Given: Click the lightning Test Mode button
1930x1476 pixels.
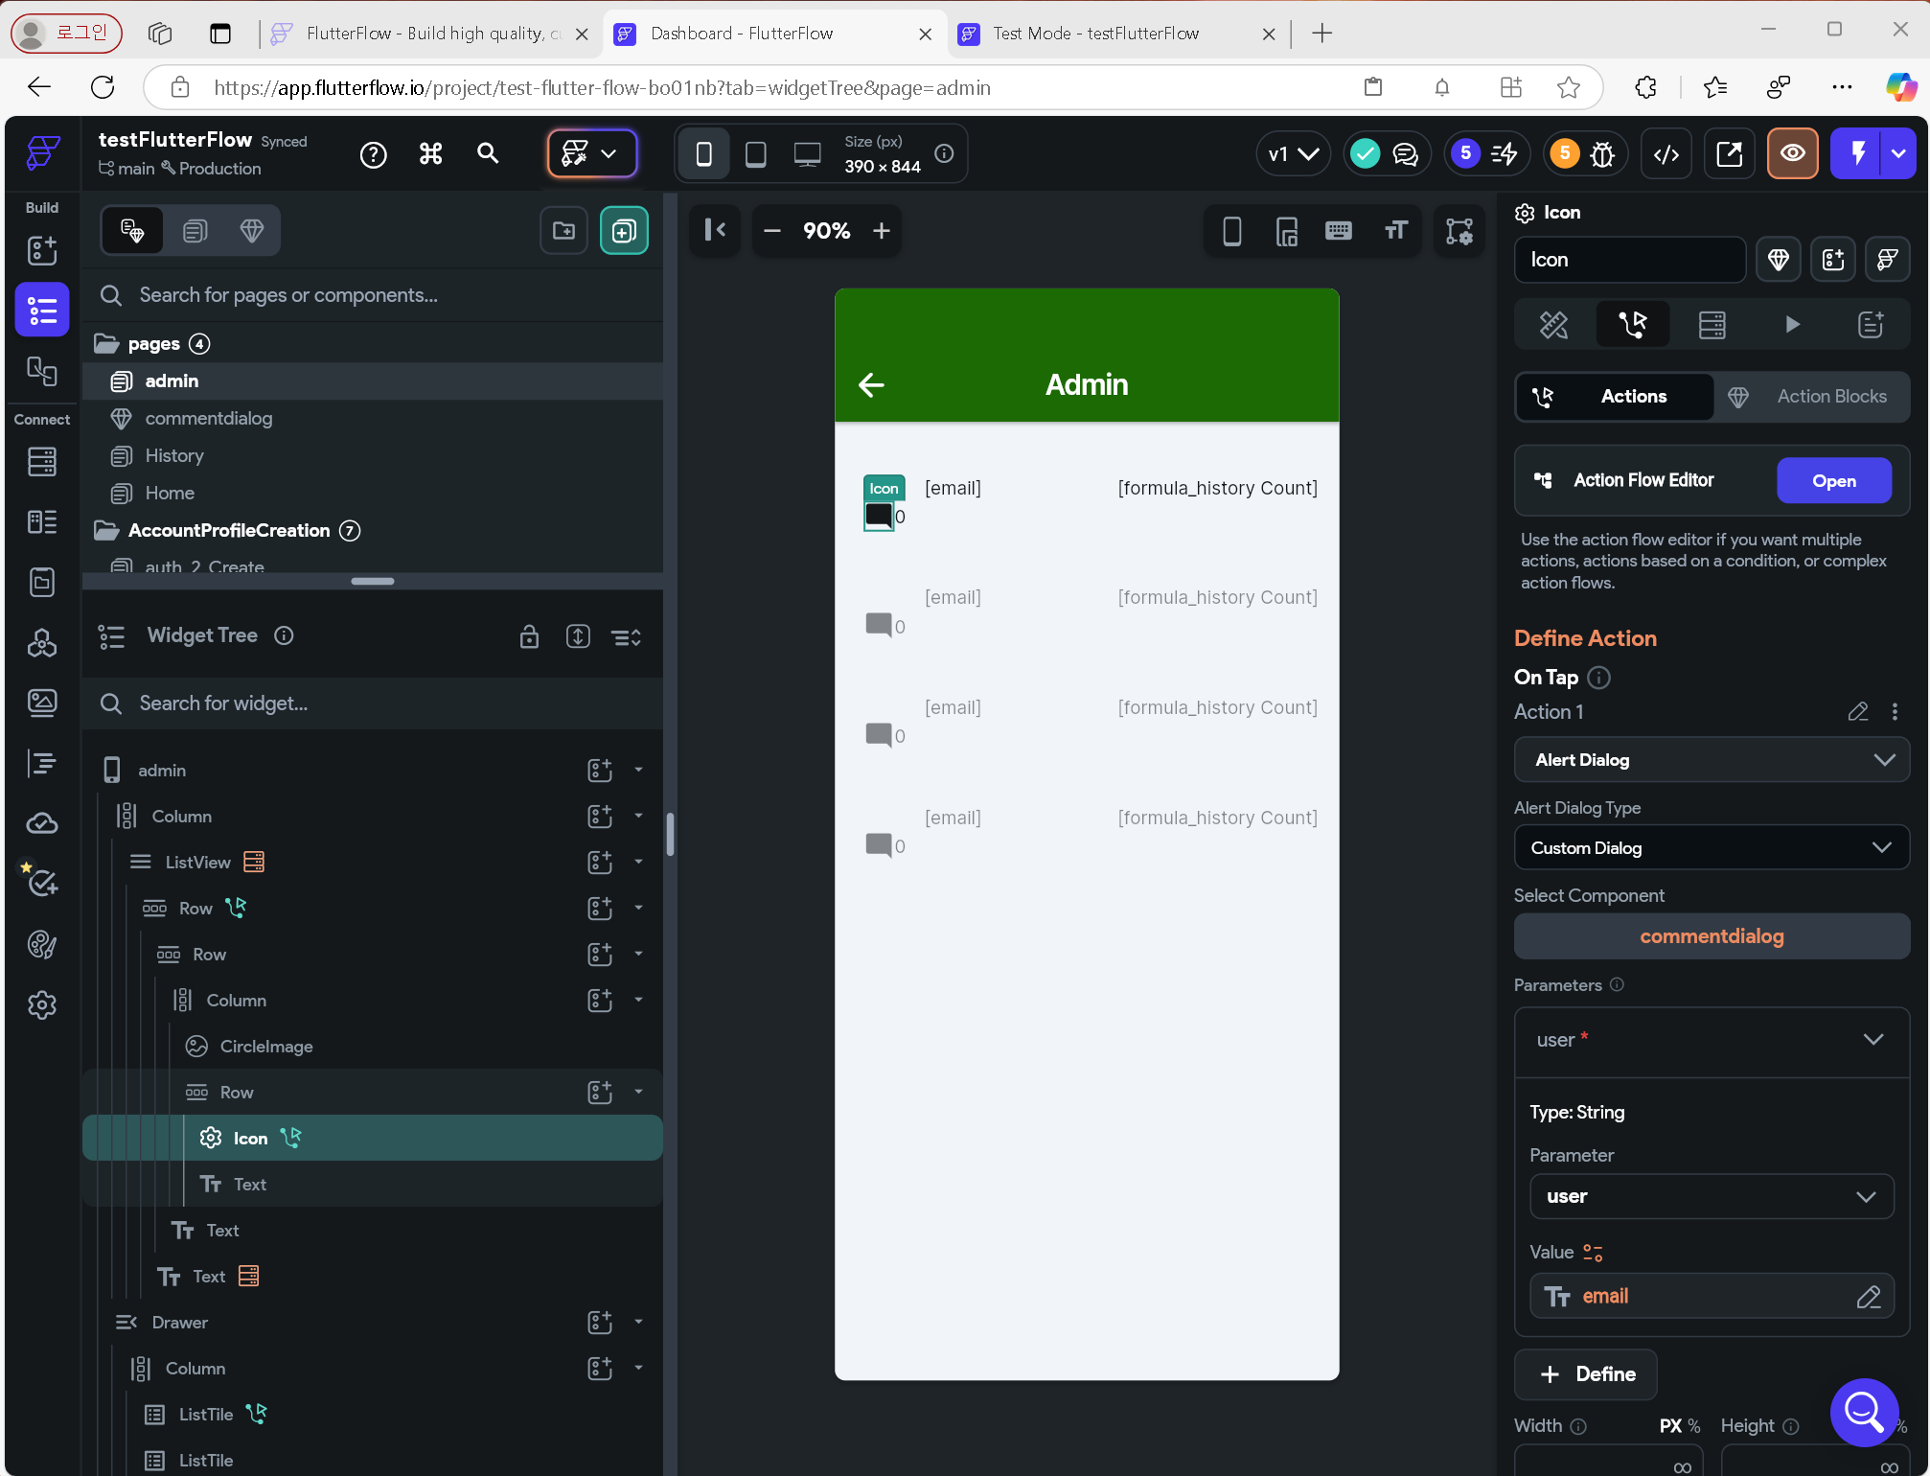Looking at the screenshot, I should pos(1857,153).
